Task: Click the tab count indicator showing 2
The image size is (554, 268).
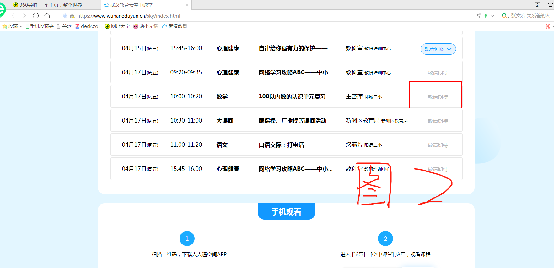Action: click(x=537, y=5)
